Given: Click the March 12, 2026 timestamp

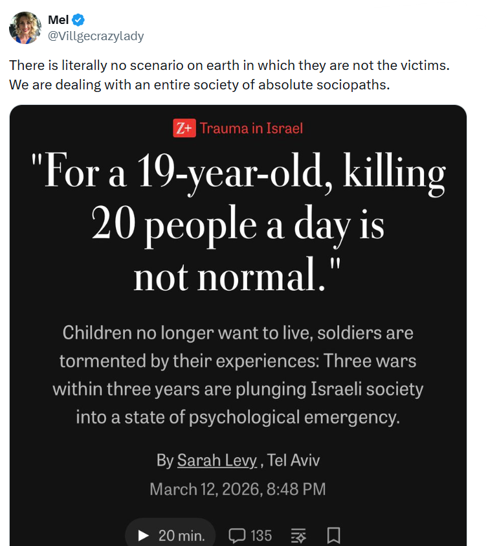Looking at the screenshot, I should point(238,489).
